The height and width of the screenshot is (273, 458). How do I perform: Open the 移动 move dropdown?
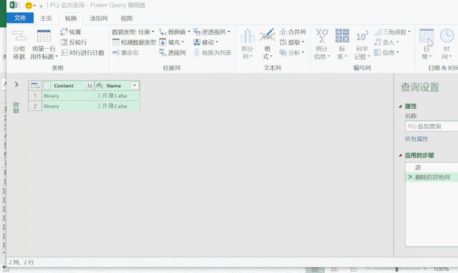coord(205,42)
